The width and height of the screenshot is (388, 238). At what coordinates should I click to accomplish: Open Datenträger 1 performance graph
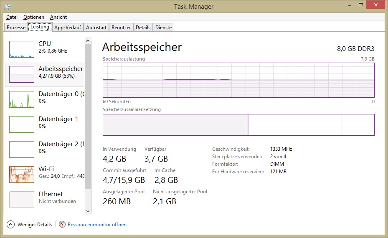(x=22, y=124)
